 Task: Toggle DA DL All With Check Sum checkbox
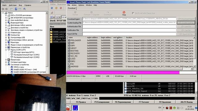click(x=133, y=13)
